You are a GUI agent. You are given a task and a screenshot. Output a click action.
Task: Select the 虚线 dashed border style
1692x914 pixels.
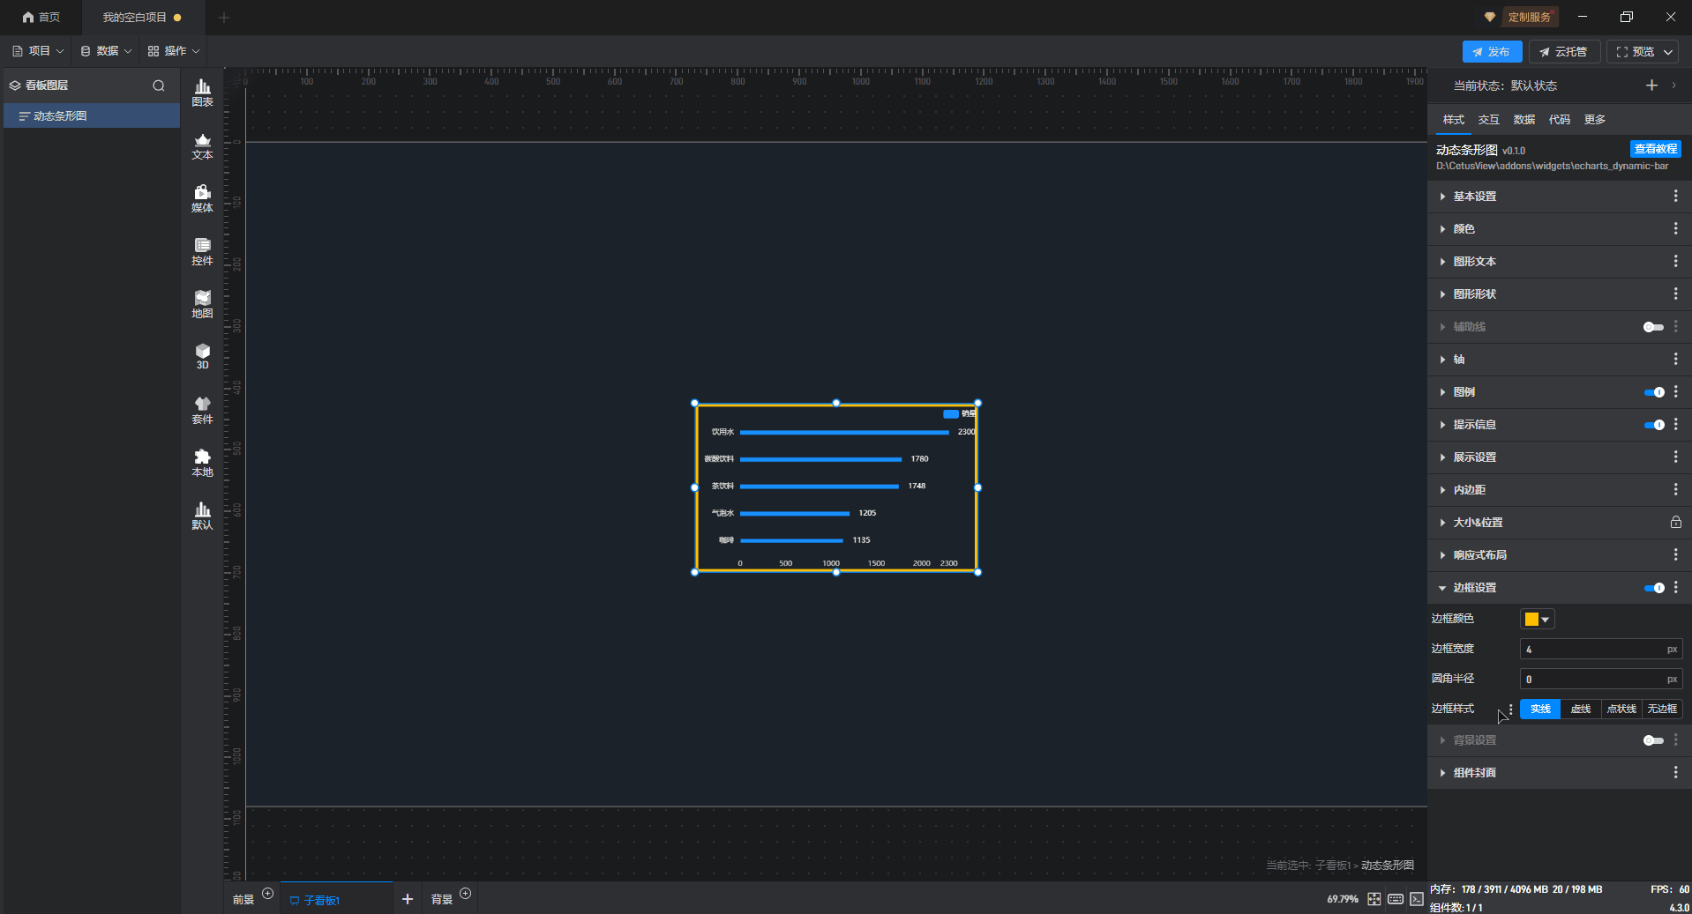pyautogui.click(x=1580, y=710)
